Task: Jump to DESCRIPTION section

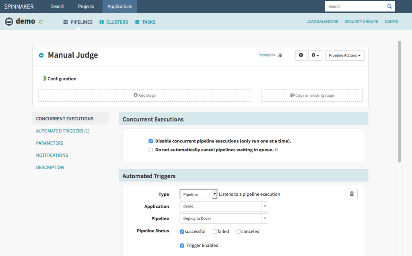Action: [x=50, y=167]
